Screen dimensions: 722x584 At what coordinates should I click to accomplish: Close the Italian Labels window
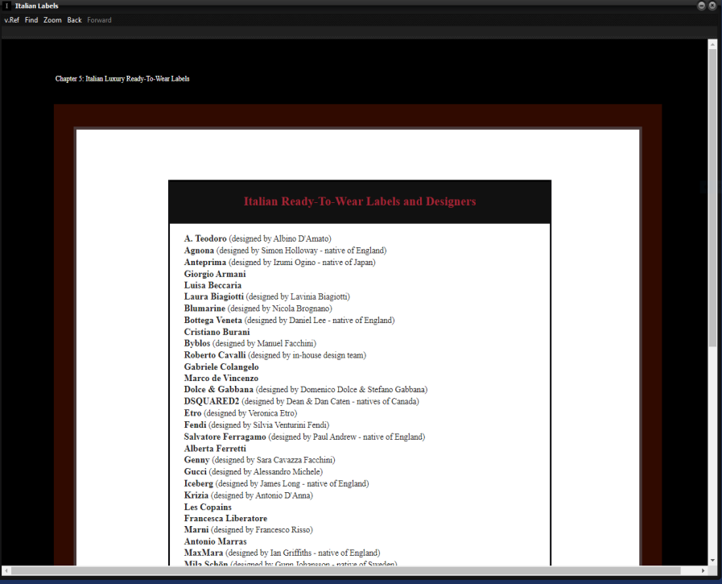click(x=712, y=6)
